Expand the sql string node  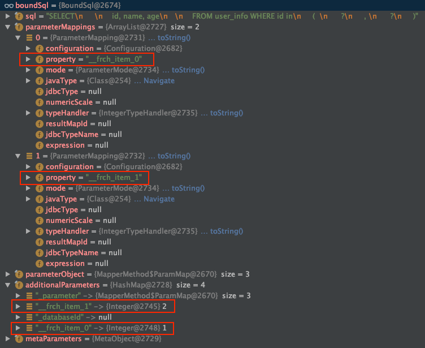(x=7, y=16)
